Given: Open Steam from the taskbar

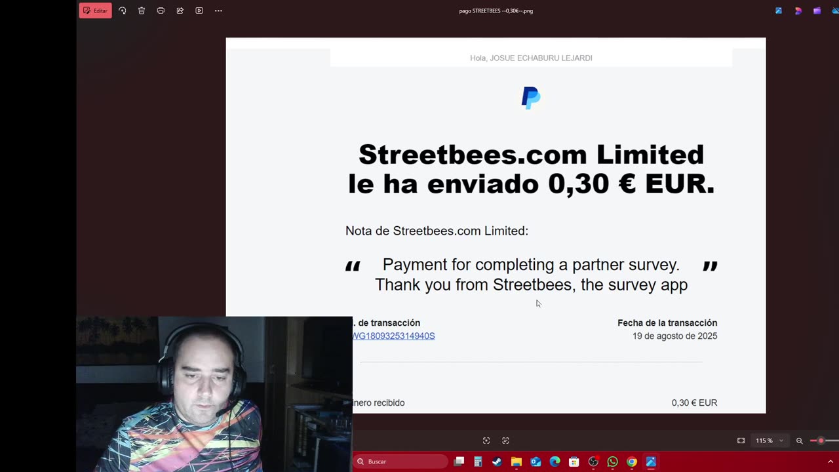Looking at the screenshot, I should 497,462.
